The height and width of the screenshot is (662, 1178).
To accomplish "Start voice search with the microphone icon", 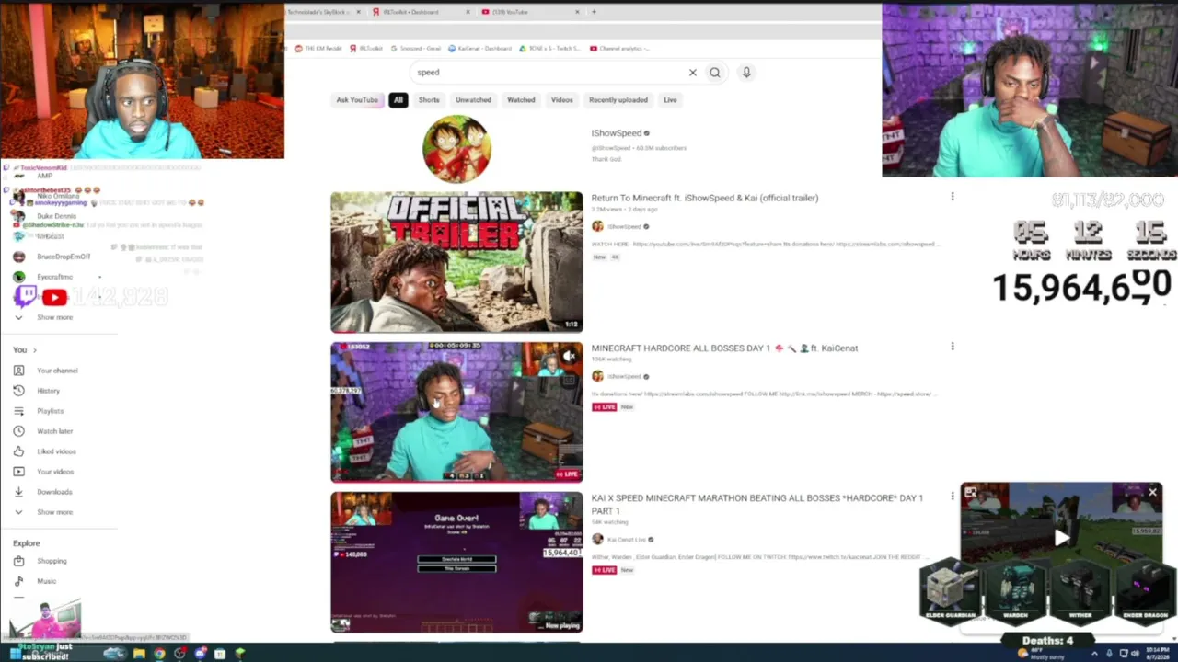I will pos(746,72).
